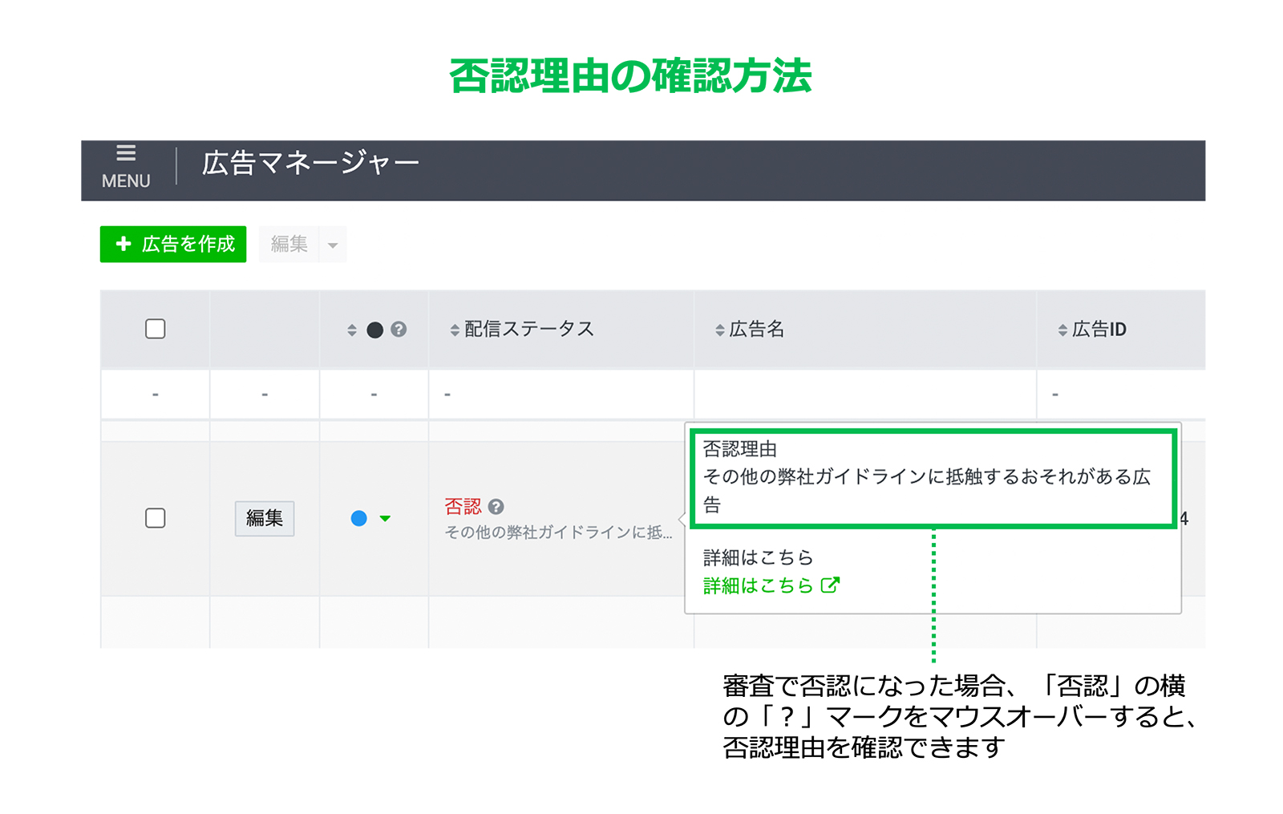
Task: Sort by 広告名 using sort arrows
Action: tap(719, 330)
